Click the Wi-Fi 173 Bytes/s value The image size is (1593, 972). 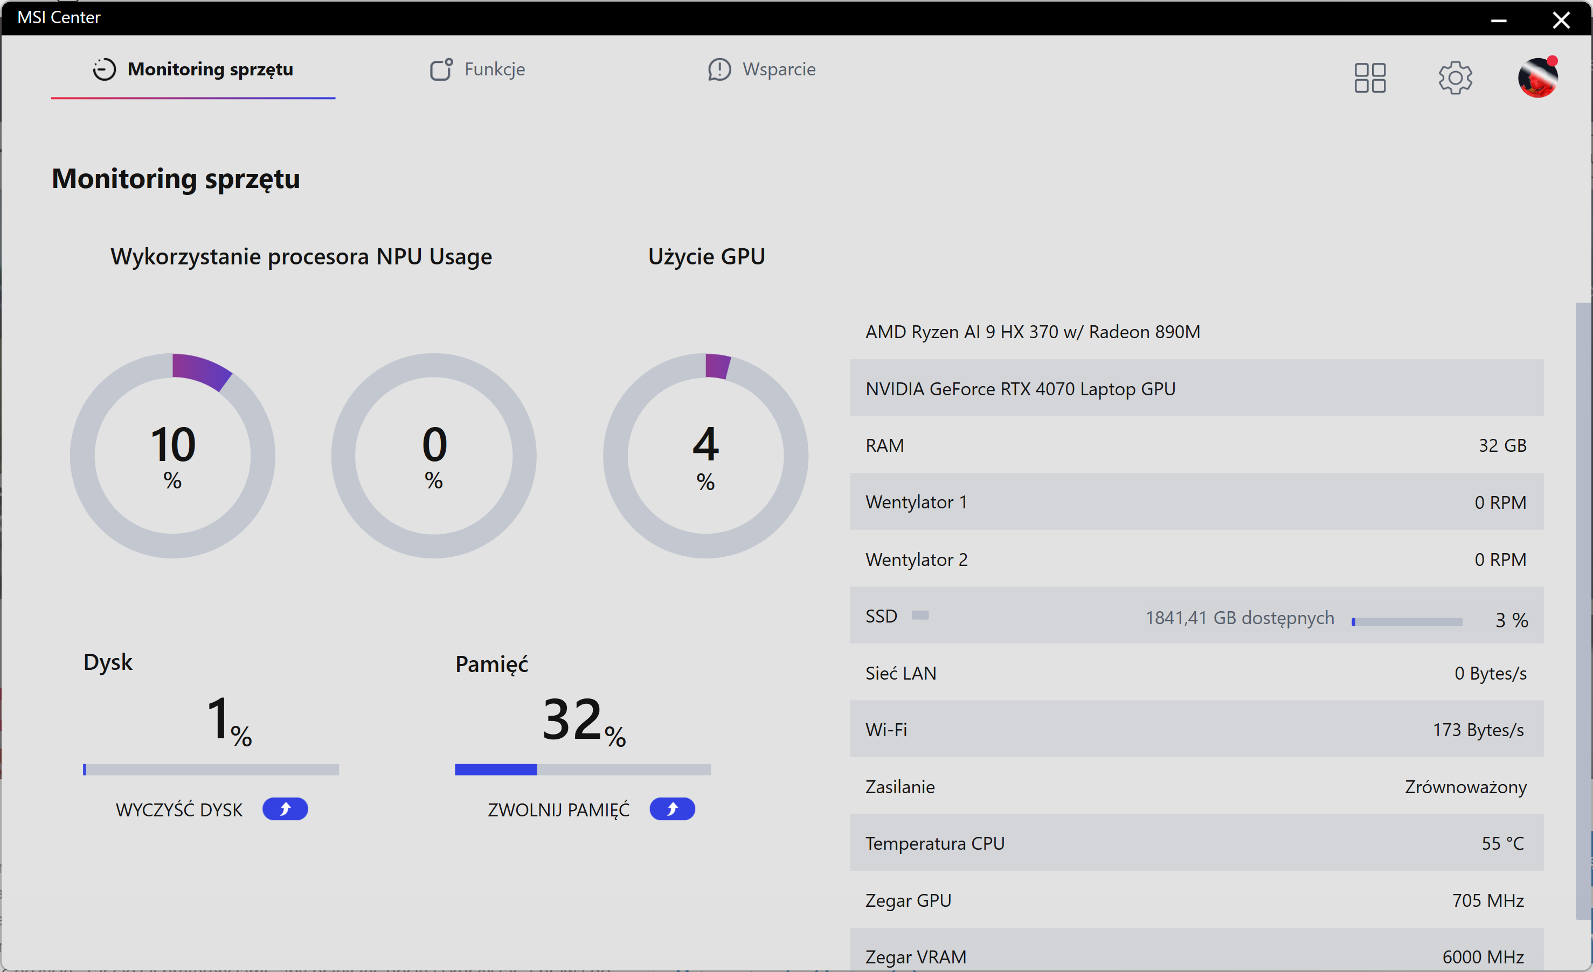coord(1479,730)
